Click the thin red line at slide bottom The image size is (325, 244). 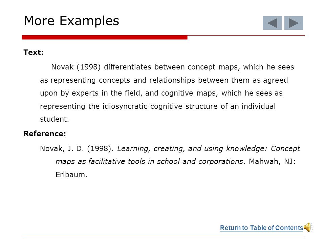click(x=162, y=236)
